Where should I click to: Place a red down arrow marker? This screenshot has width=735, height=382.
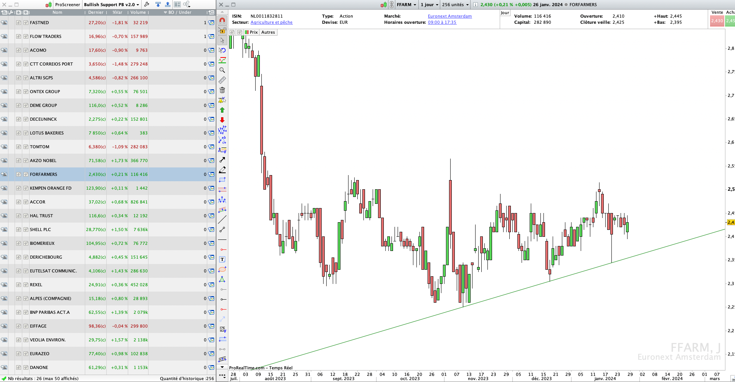(x=222, y=120)
